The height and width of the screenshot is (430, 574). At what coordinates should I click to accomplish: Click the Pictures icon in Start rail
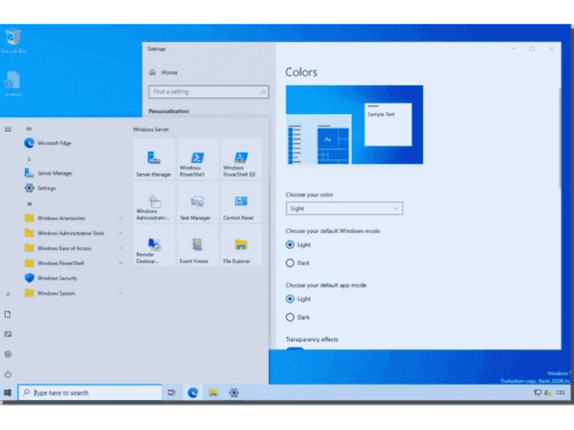tap(8, 334)
